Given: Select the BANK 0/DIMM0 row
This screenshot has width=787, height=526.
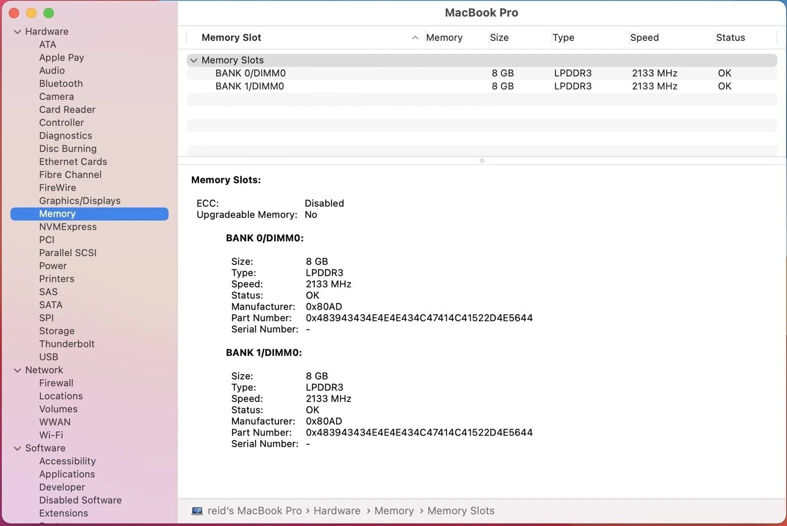Looking at the screenshot, I should coord(250,73).
